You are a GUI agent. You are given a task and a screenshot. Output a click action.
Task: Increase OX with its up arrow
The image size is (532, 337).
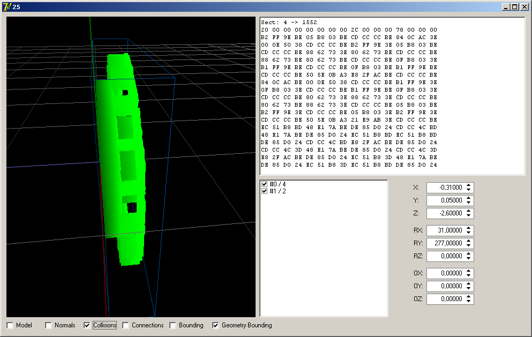[469, 271]
